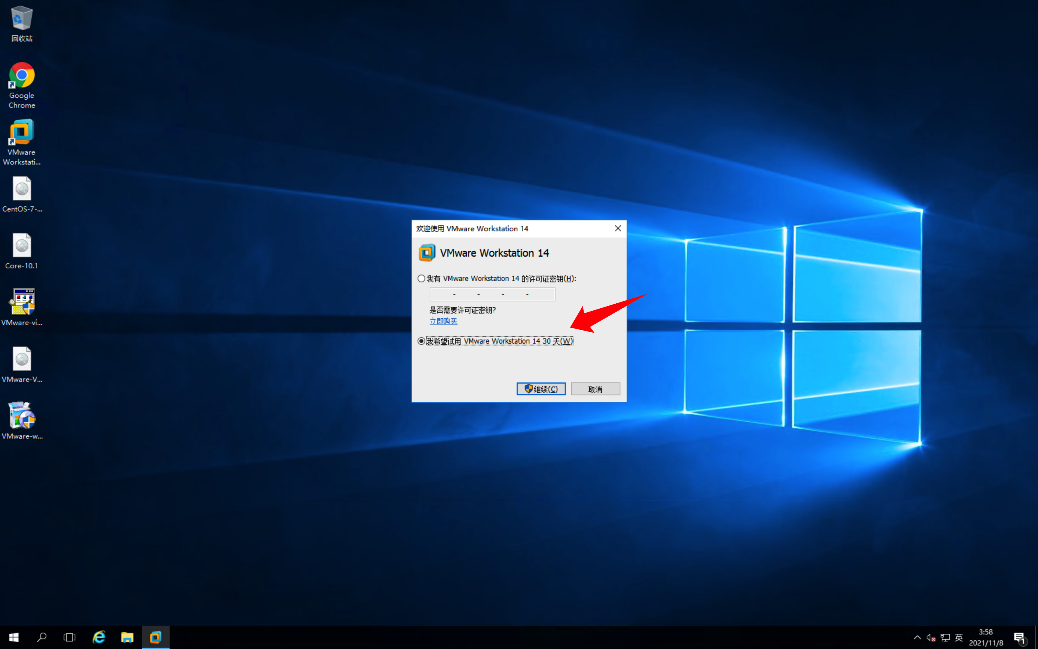
Task: Select the 'I have a license key' radio option
Action: pyautogui.click(x=421, y=278)
